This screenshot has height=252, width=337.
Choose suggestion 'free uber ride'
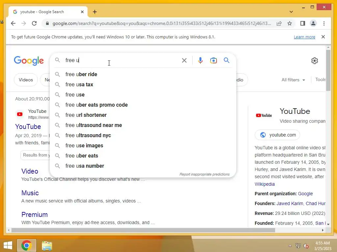(143, 74)
